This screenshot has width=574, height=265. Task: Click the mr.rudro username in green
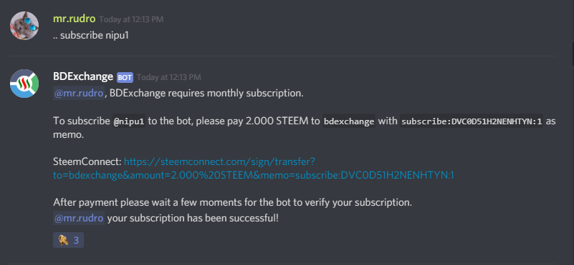point(75,19)
